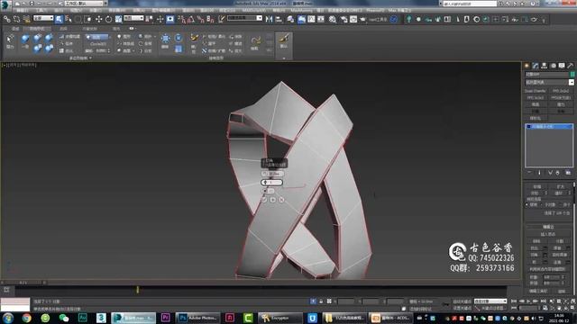Select the highlighted modifier stack entry

click(549, 126)
